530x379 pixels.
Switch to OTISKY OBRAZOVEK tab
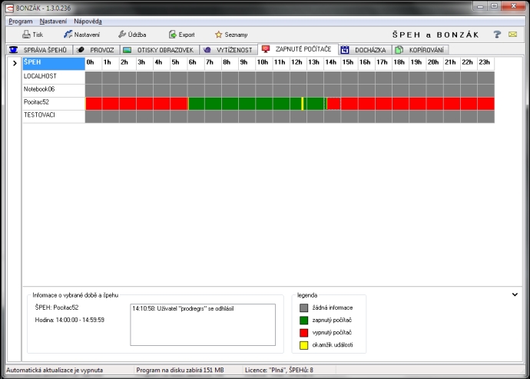pyautogui.click(x=160, y=50)
